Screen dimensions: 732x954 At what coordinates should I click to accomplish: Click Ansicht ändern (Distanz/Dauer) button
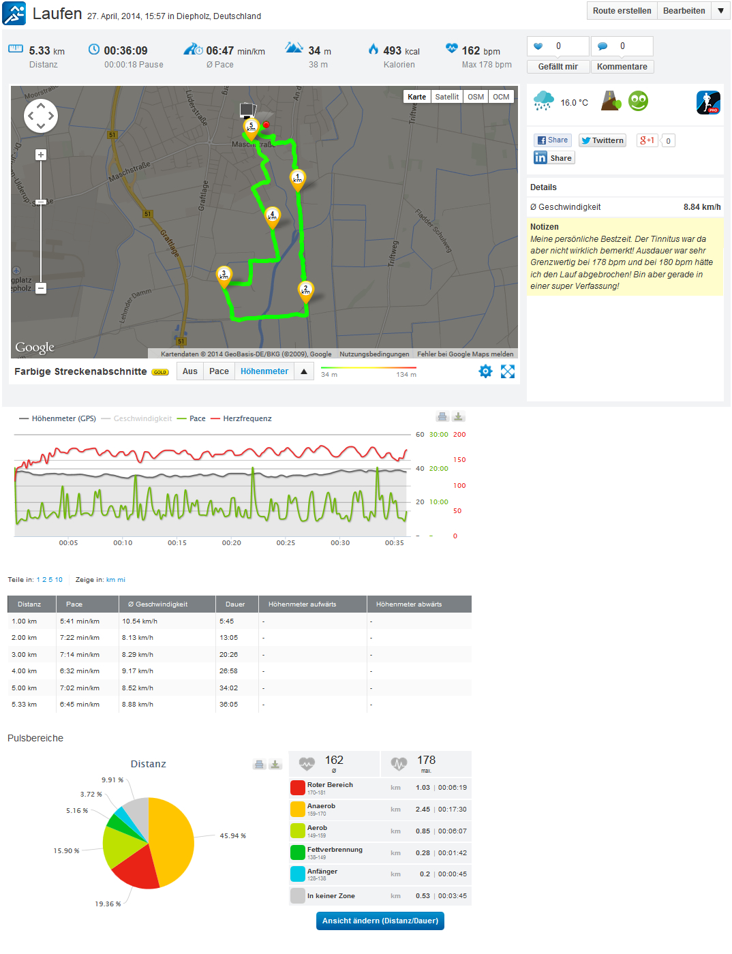[380, 921]
